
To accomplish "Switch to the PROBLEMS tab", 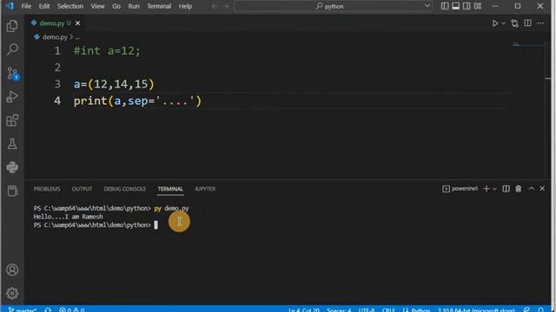I will pyautogui.click(x=47, y=189).
